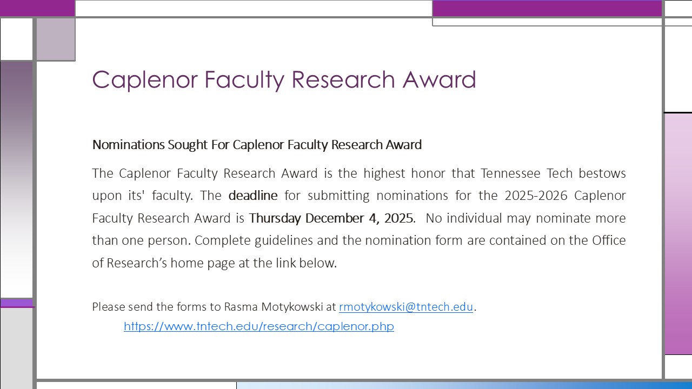Screen dimensions: 692x389
Task: Select the Nominations Sought subheading text
Action: [x=257, y=145]
